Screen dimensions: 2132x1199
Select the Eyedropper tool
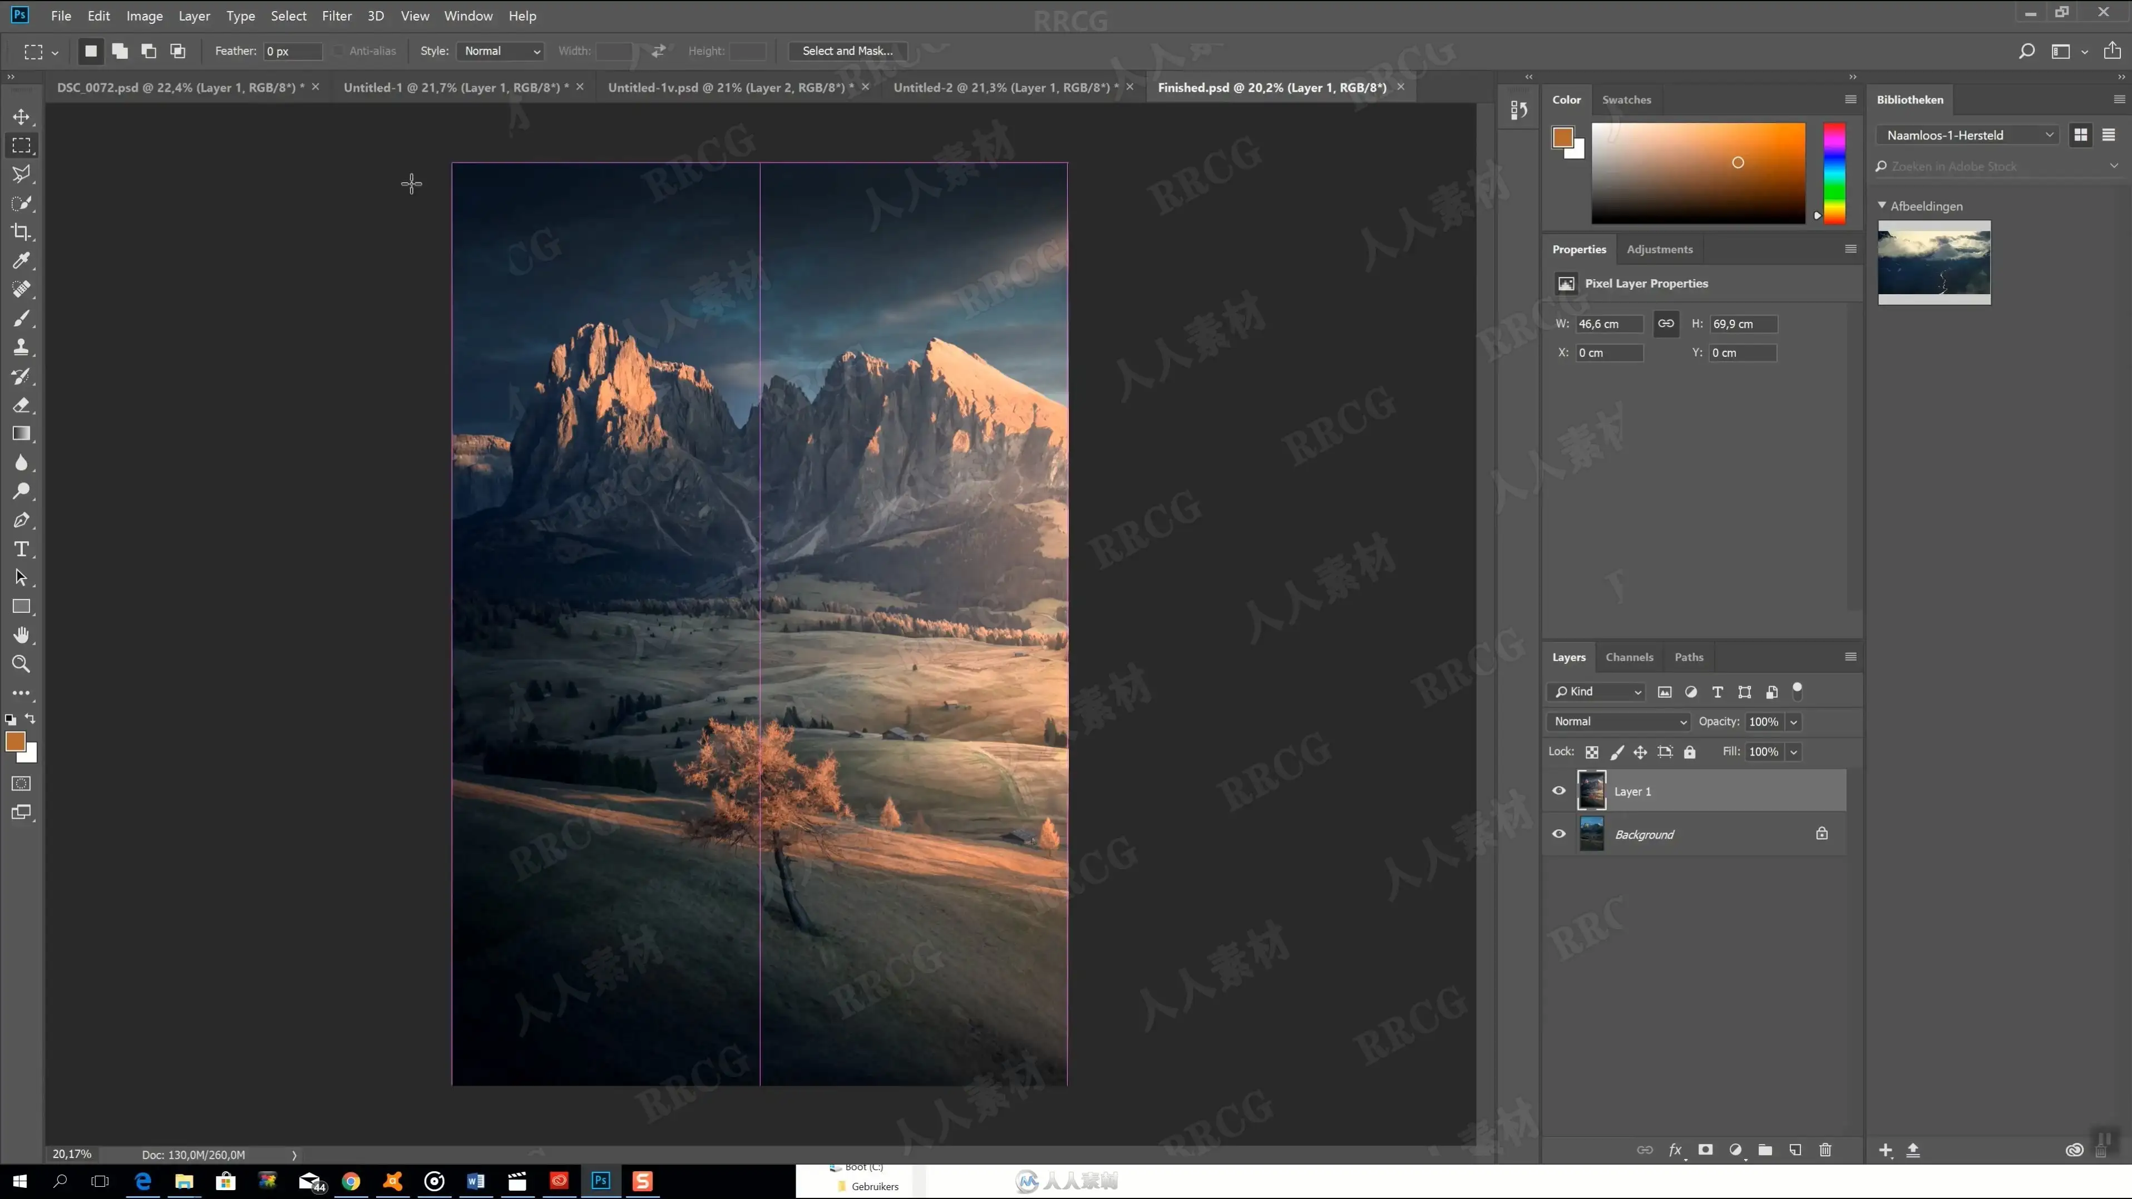(x=22, y=261)
